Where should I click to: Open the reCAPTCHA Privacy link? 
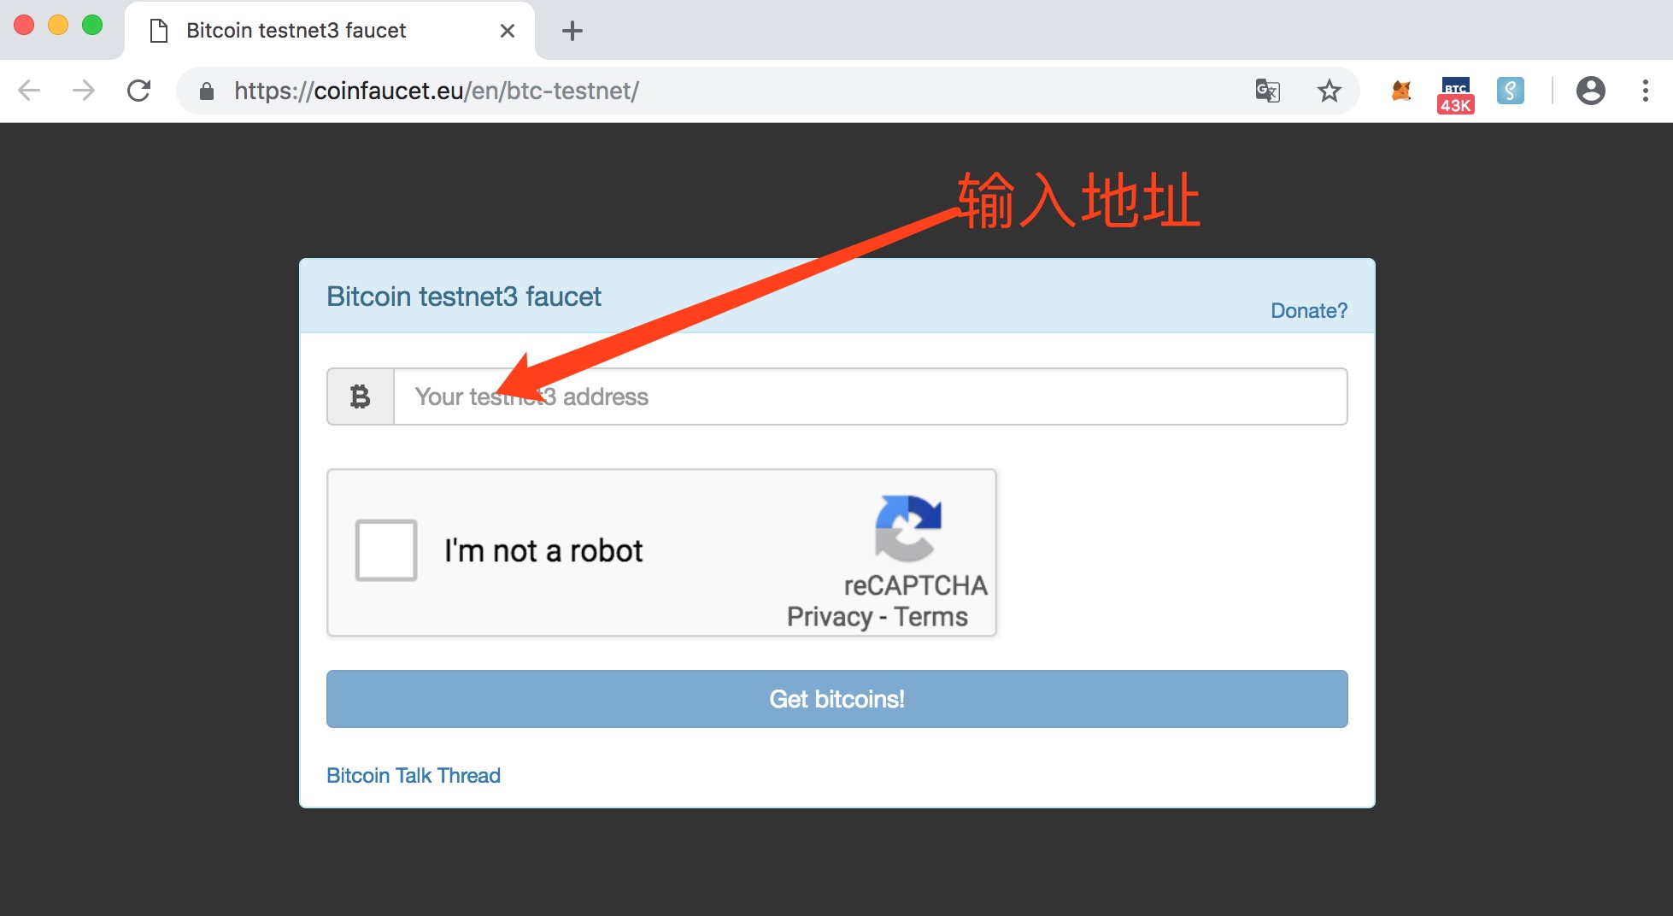[x=830, y=617]
